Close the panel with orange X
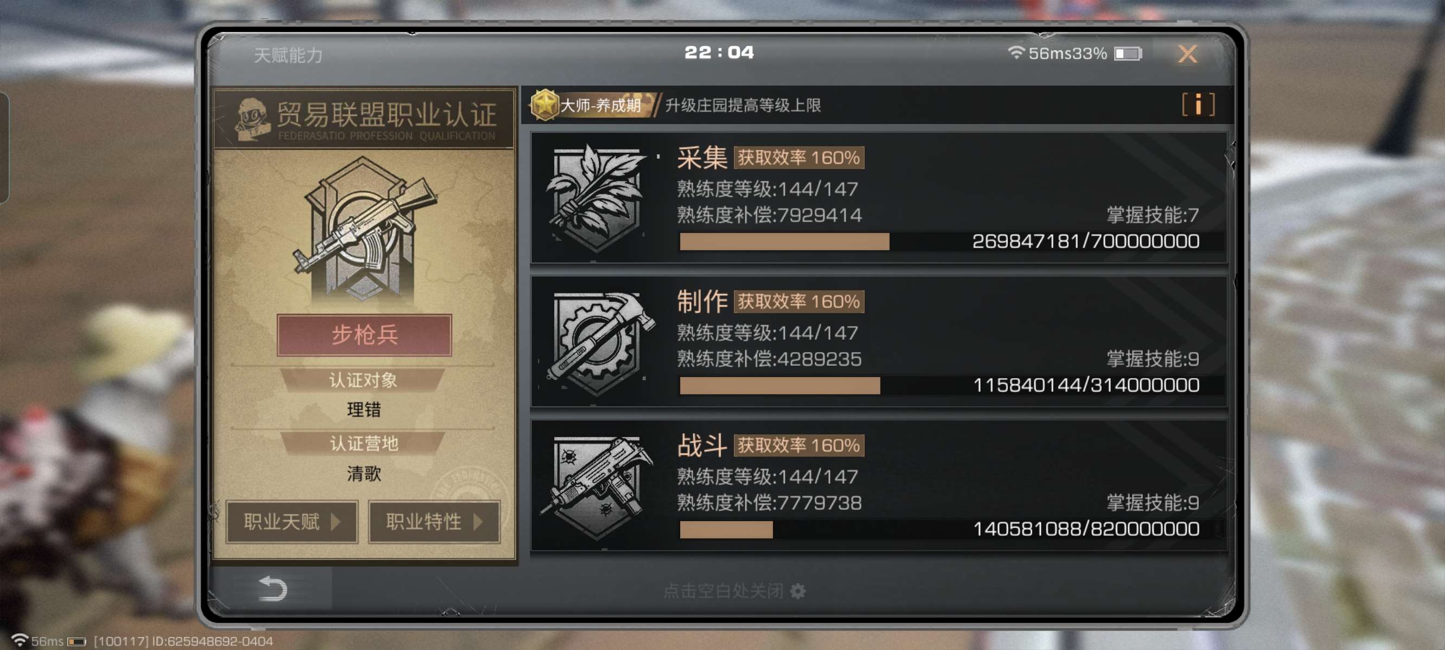The image size is (1445, 650). [x=1187, y=54]
